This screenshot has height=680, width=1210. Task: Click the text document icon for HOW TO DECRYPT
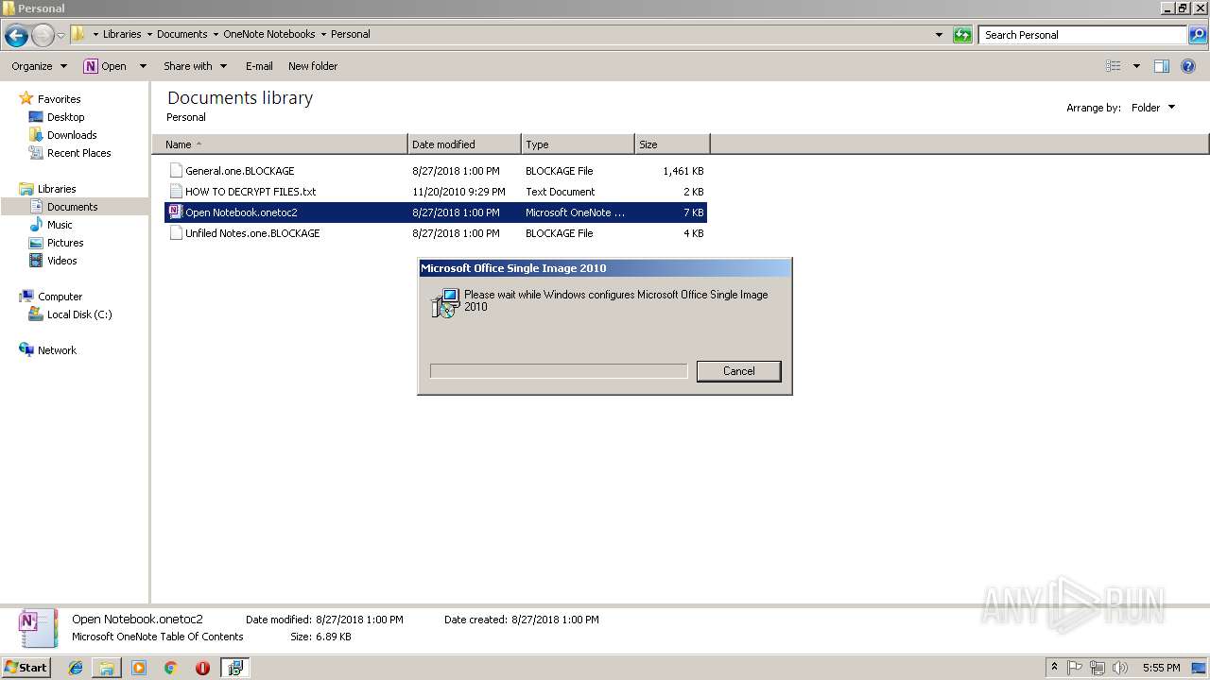(175, 192)
